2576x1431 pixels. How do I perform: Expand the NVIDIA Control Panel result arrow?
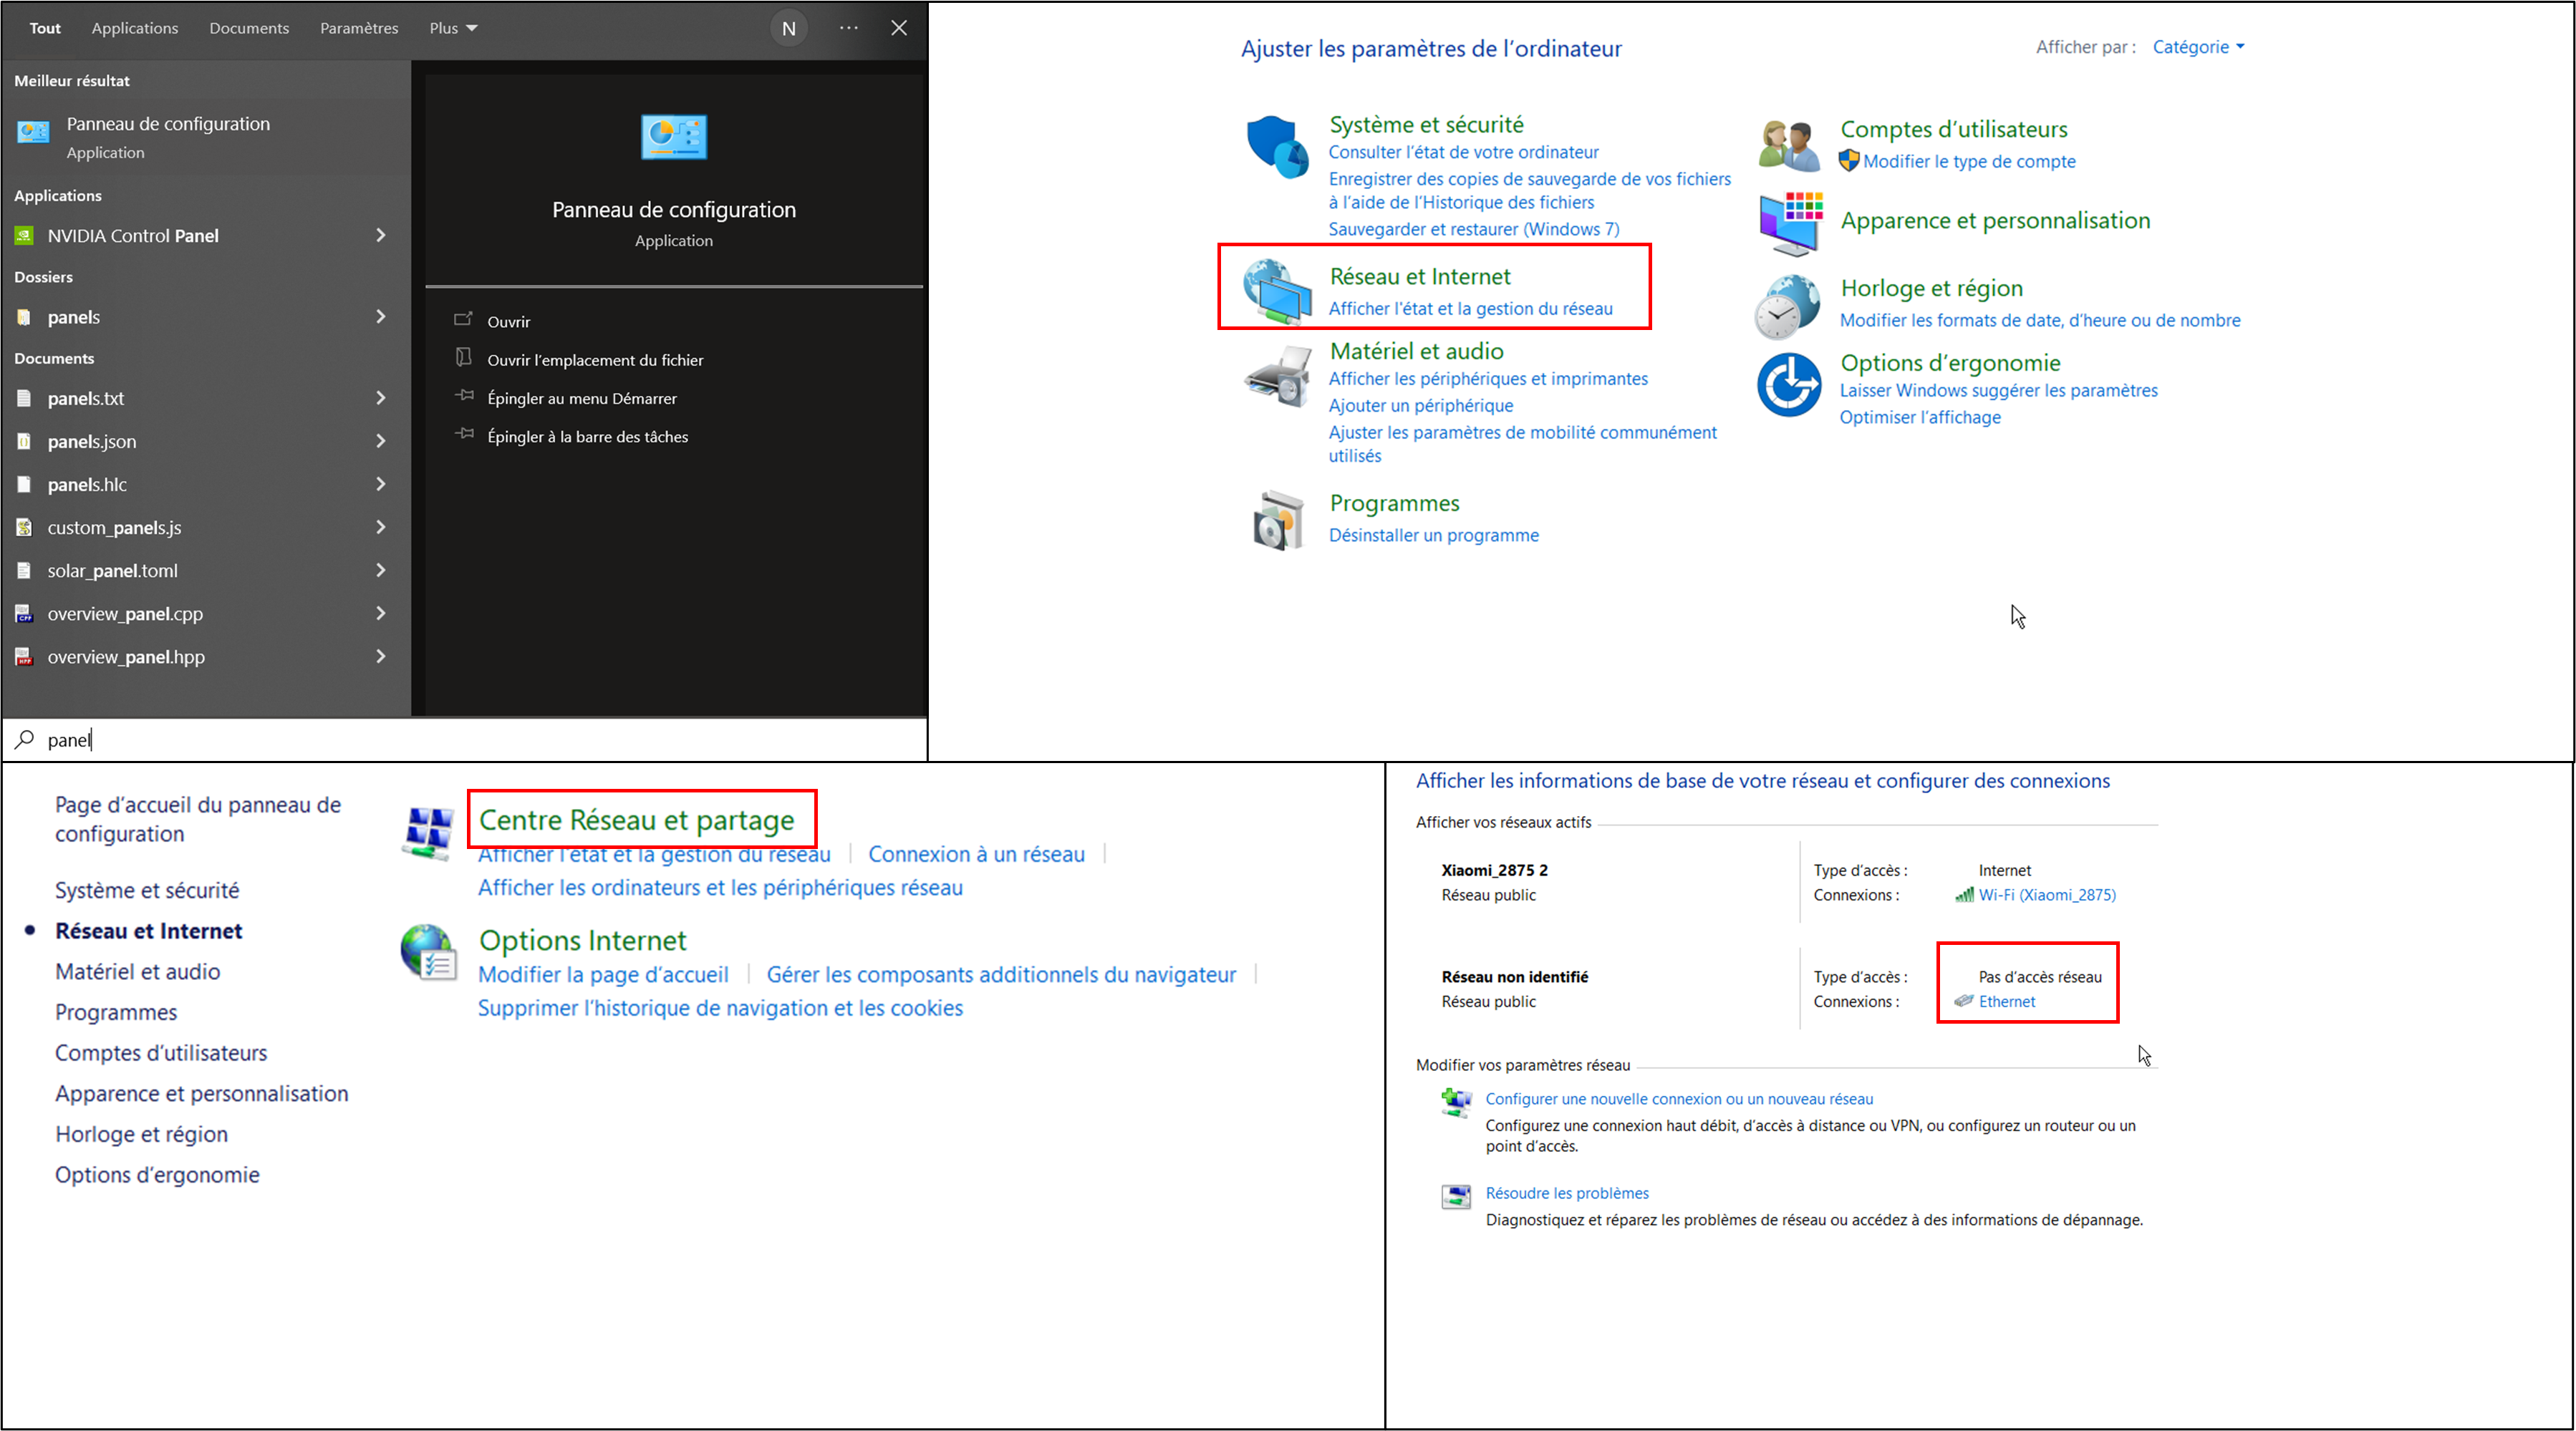(x=381, y=235)
